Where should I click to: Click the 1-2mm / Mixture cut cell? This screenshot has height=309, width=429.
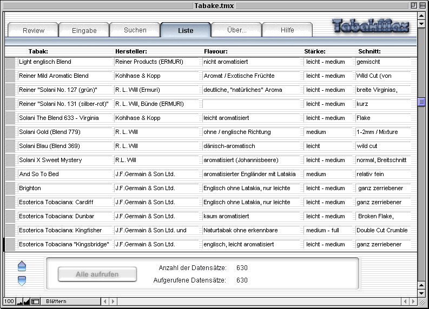pos(383,132)
